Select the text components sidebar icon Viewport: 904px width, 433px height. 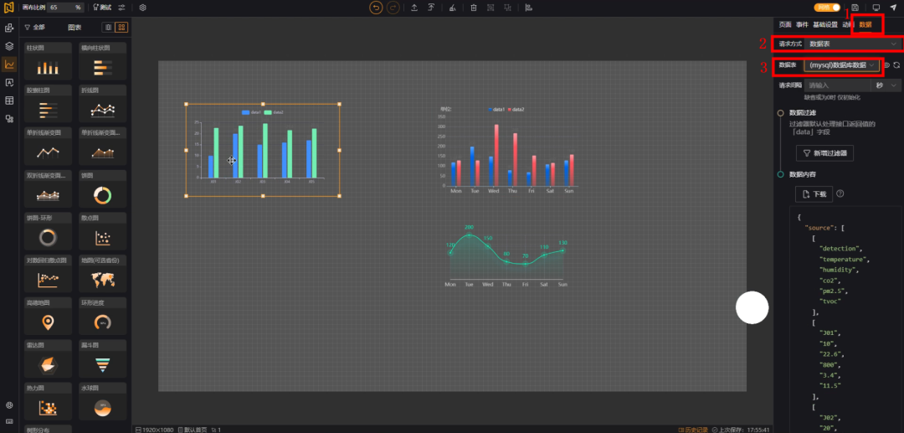click(9, 82)
